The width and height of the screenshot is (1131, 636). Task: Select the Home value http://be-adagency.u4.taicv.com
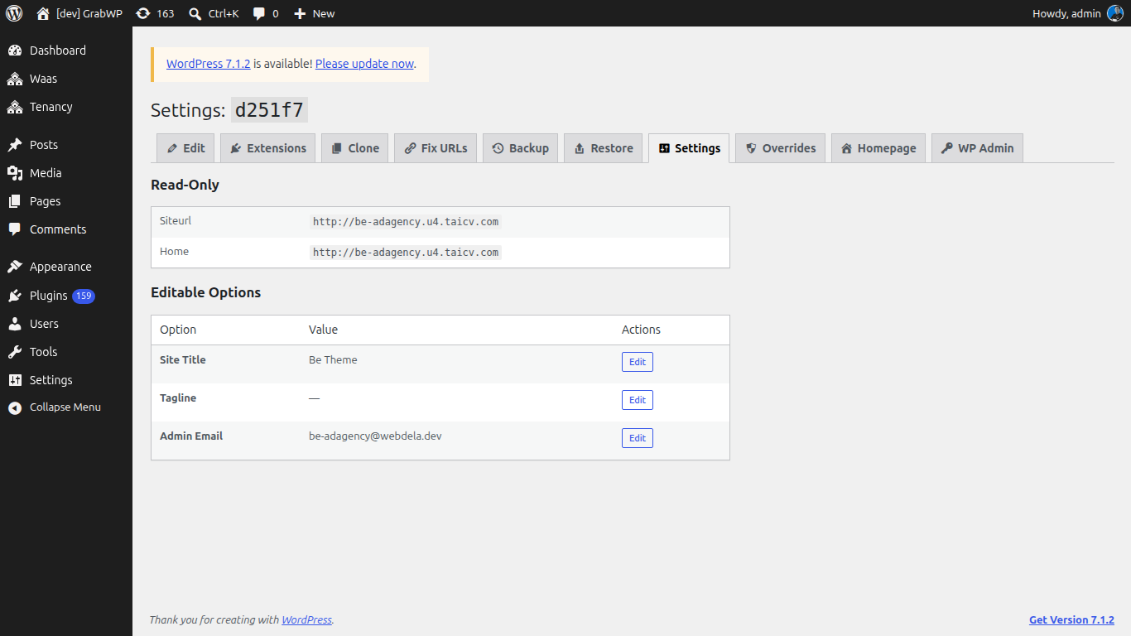(x=406, y=253)
